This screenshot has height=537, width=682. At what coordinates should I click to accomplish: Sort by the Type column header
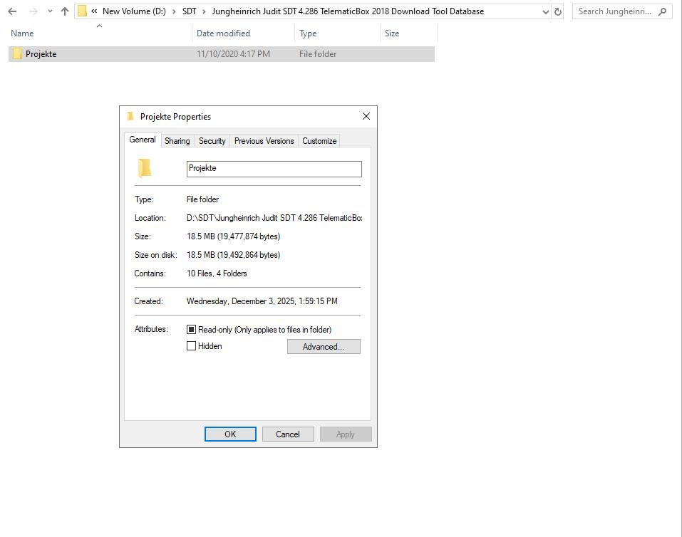point(308,33)
